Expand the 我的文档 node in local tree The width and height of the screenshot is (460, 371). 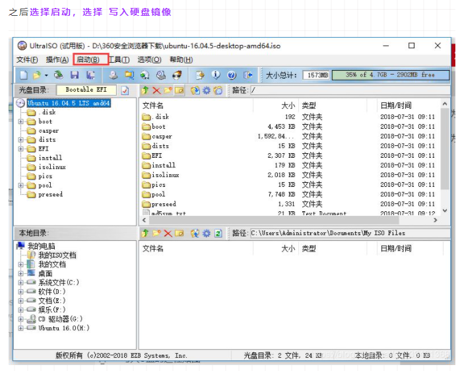21,265
